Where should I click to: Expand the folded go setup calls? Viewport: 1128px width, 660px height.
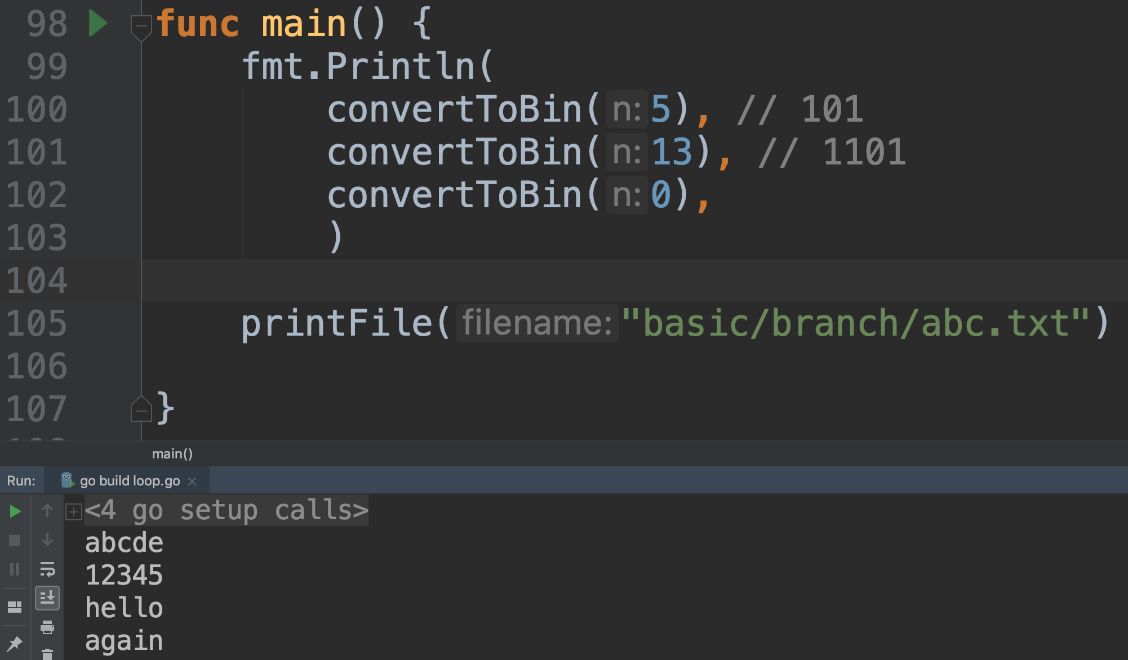coord(74,512)
